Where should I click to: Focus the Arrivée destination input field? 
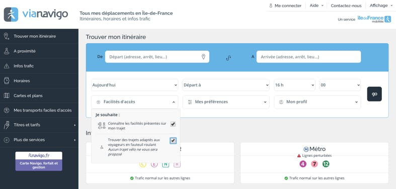tap(308, 57)
